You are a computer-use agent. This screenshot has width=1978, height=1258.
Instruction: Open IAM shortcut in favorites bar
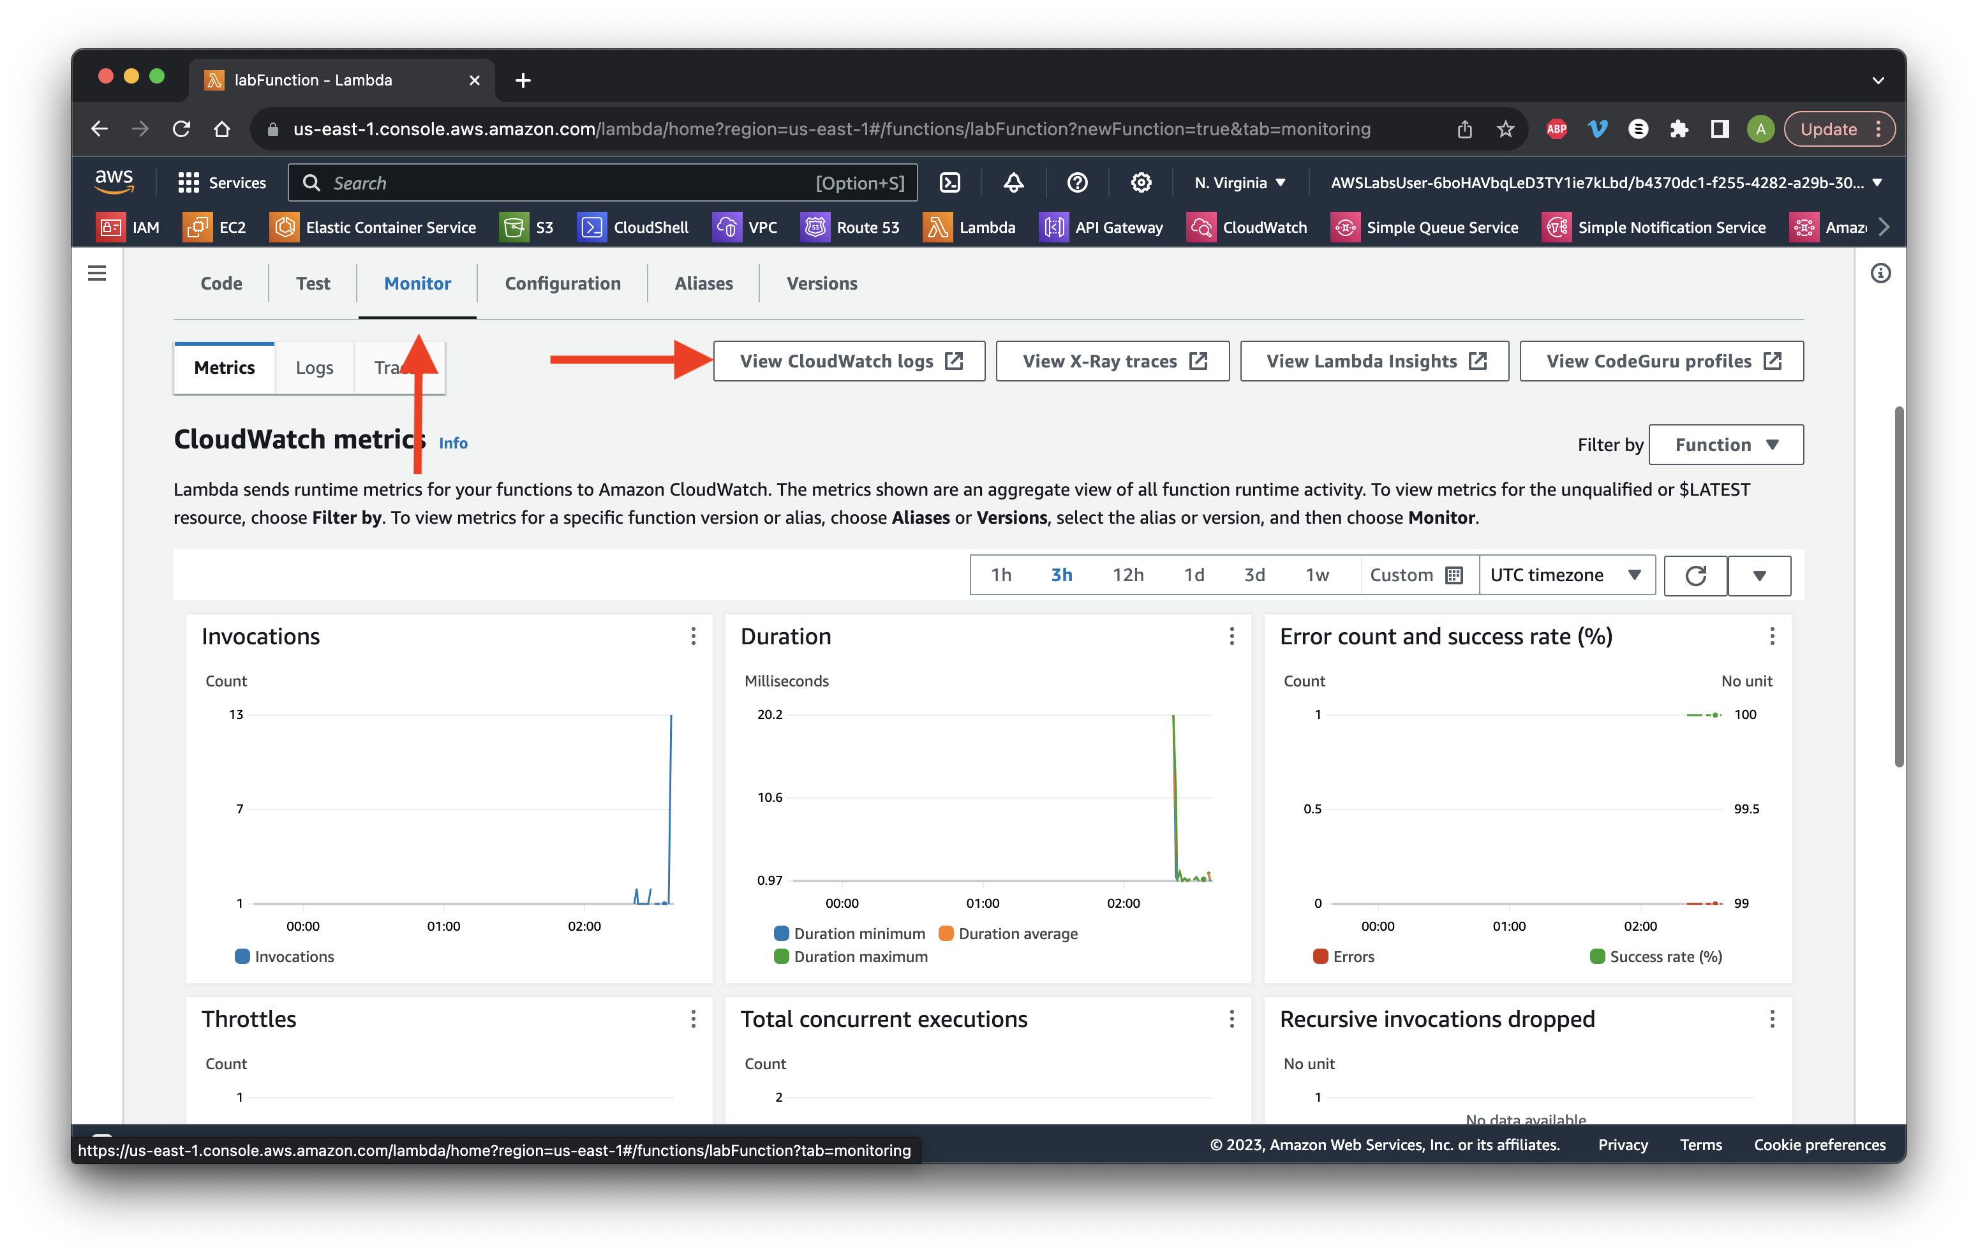(x=128, y=226)
